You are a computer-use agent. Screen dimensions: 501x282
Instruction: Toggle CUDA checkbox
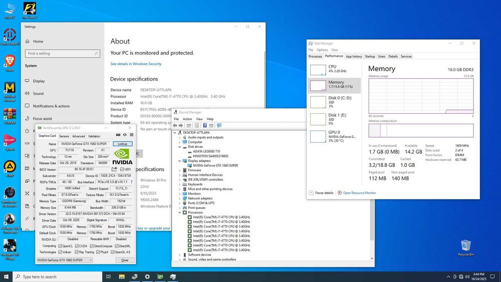(x=77, y=246)
